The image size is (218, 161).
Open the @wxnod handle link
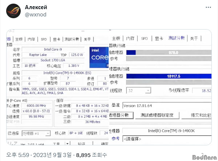[x=36, y=15]
